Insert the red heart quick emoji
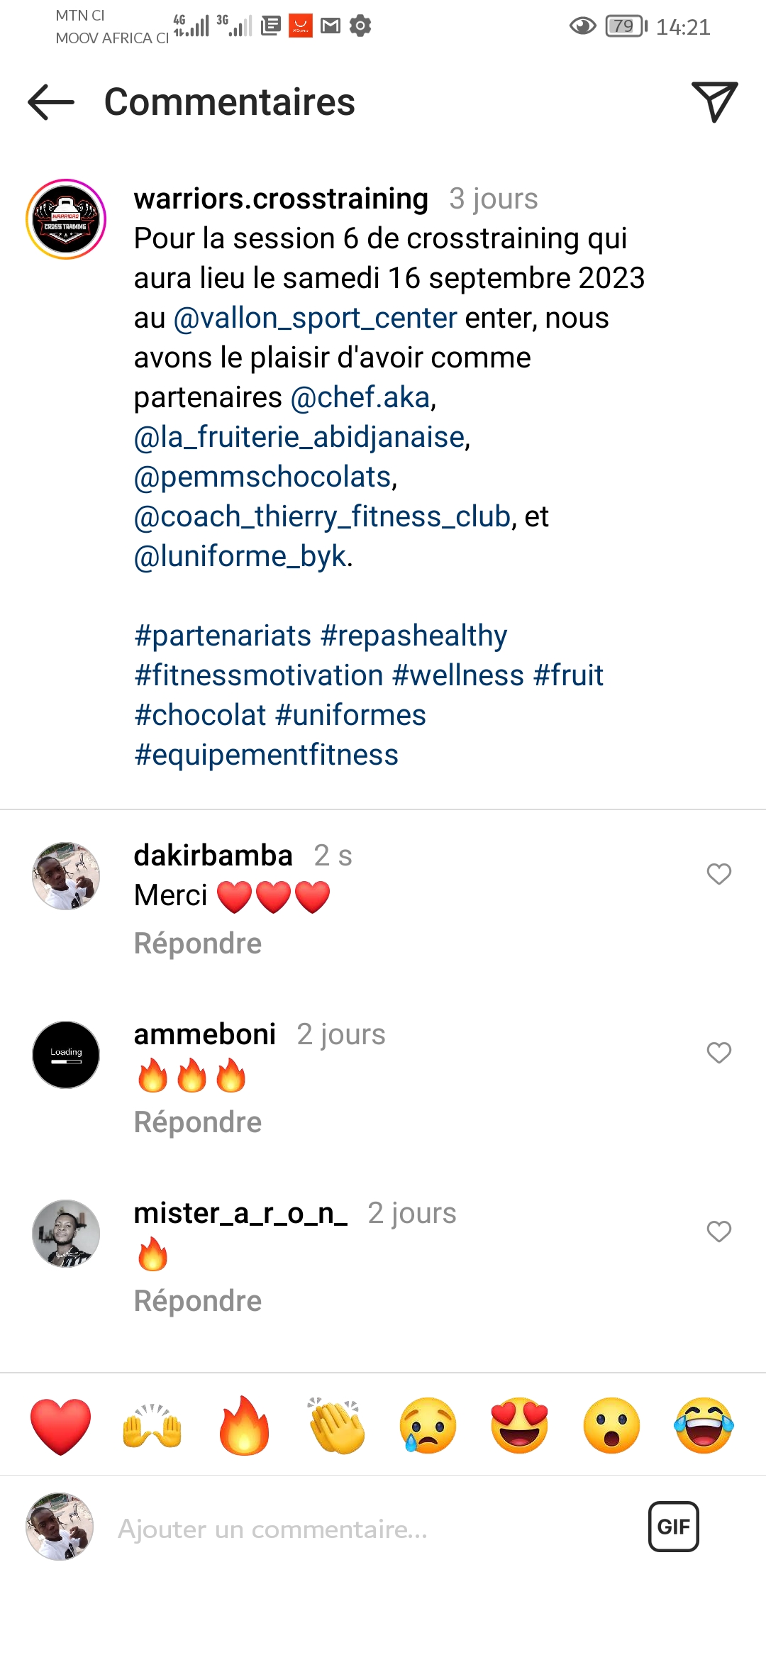Image resolution: width=766 pixels, height=1660 pixels. click(x=61, y=1426)
